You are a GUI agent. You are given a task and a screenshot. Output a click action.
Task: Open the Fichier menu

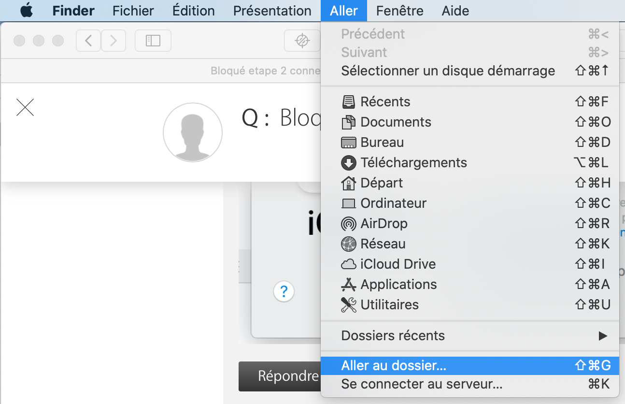click(x=133, y=11)
